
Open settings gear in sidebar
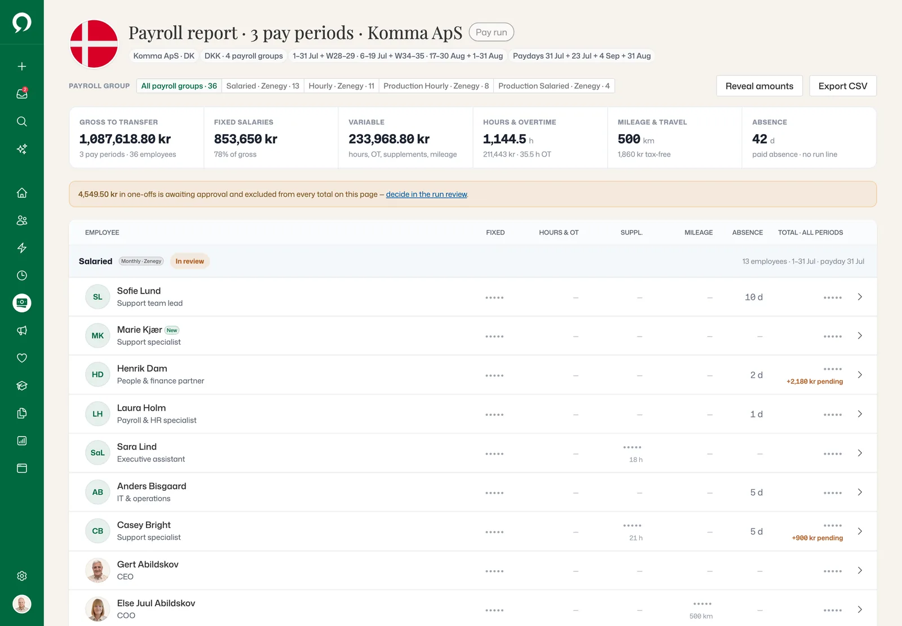[x=22, y=576]
